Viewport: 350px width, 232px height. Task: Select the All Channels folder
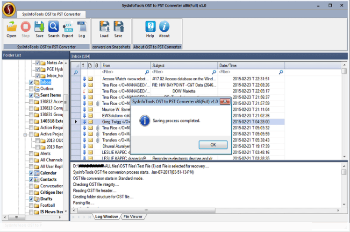click(x=51, y=160)
